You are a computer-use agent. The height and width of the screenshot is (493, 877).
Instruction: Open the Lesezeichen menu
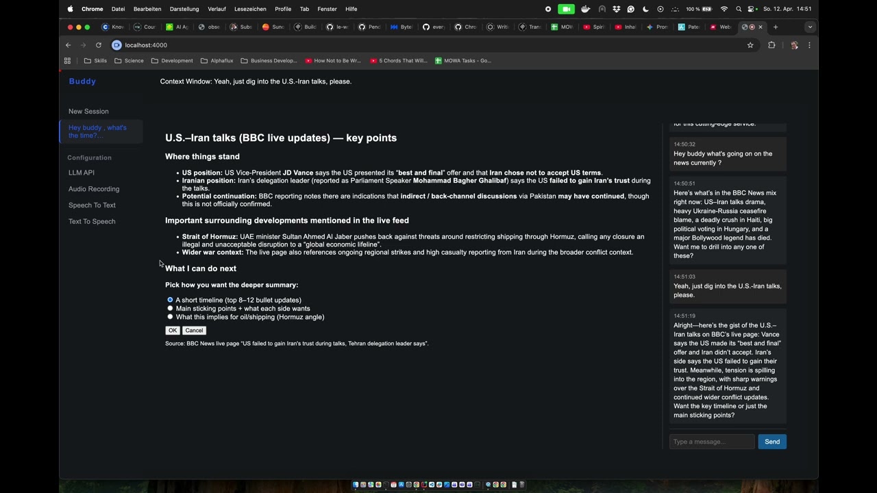pyautogui.click(x=250, y=9)
